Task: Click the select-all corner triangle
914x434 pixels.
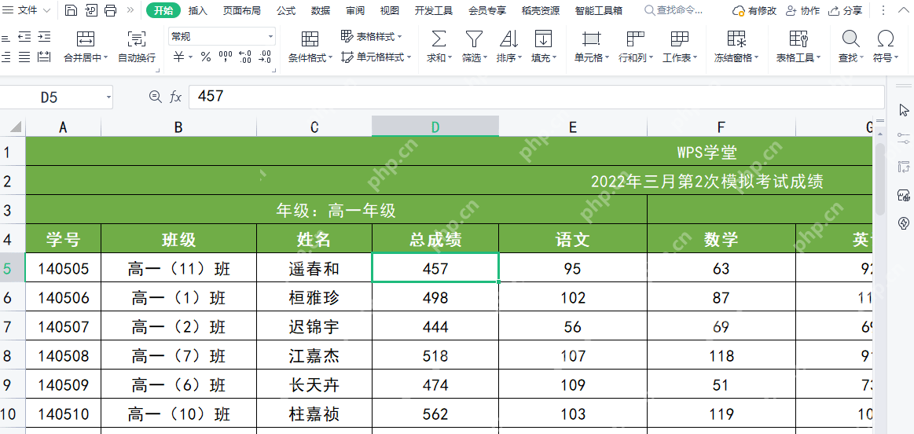Action: (x=15, y=127)
